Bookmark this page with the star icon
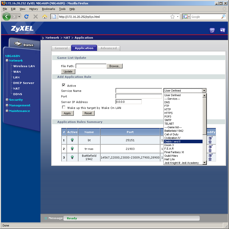Image resolution: width=229 pixels, height=229 pixels. (173, 17)
